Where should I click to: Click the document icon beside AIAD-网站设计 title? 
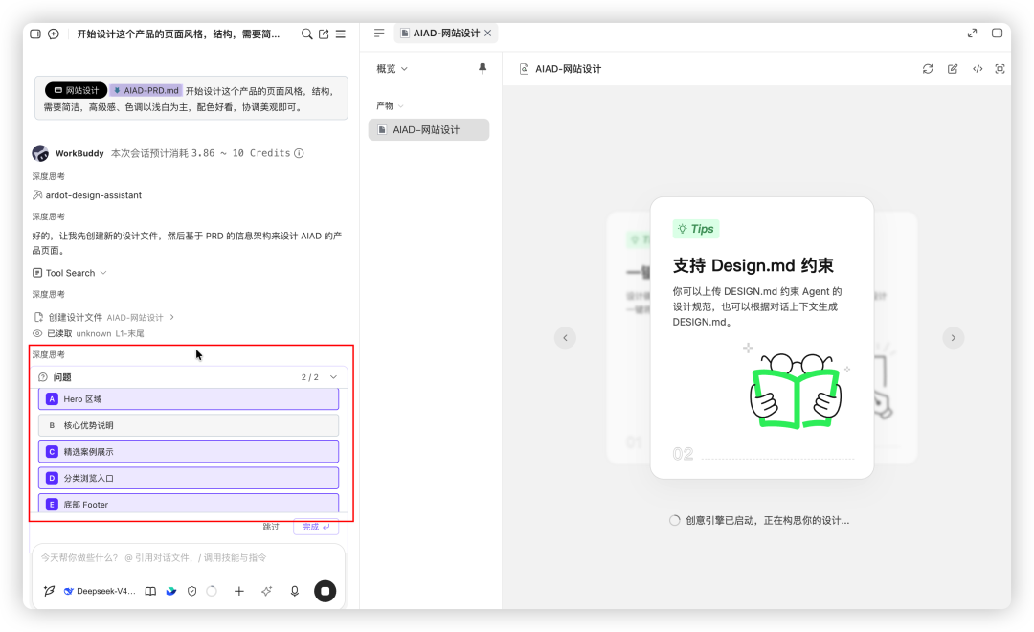524,69
